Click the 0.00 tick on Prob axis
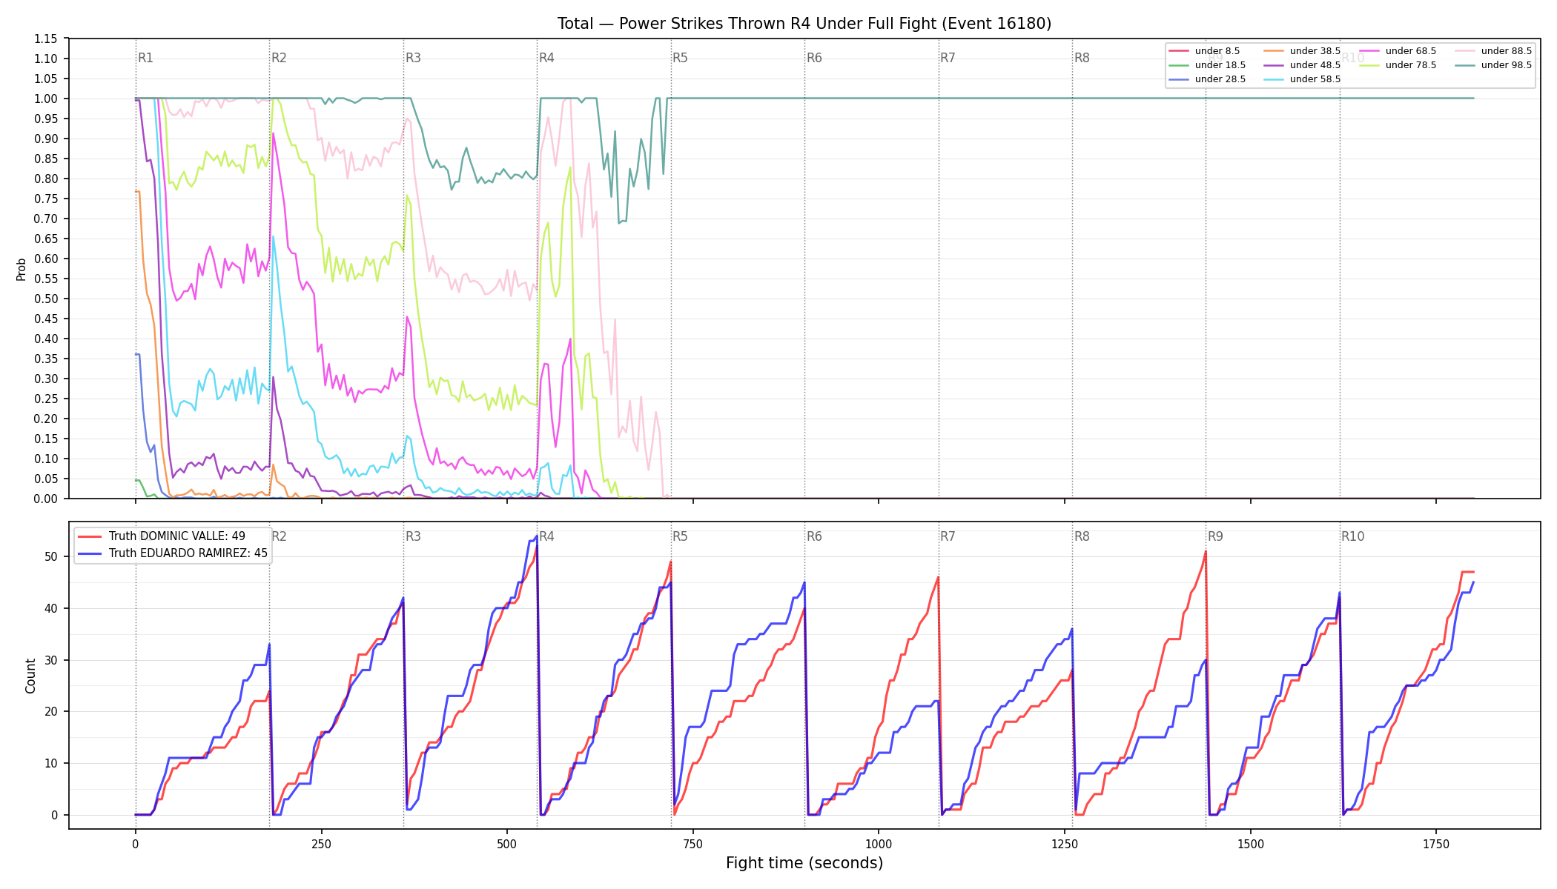The image size is (1557, 889). point(46,499)
